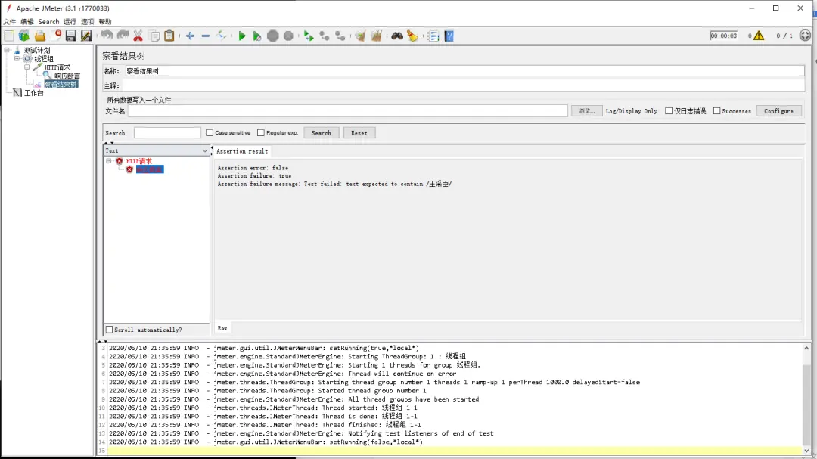Open the Templates icon in toolbar

[24, 36]
